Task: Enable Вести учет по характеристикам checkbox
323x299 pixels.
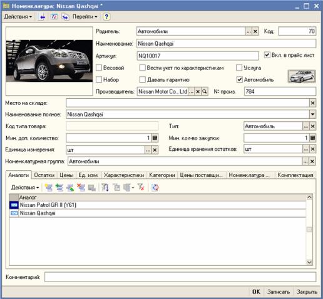Action: 142,68
